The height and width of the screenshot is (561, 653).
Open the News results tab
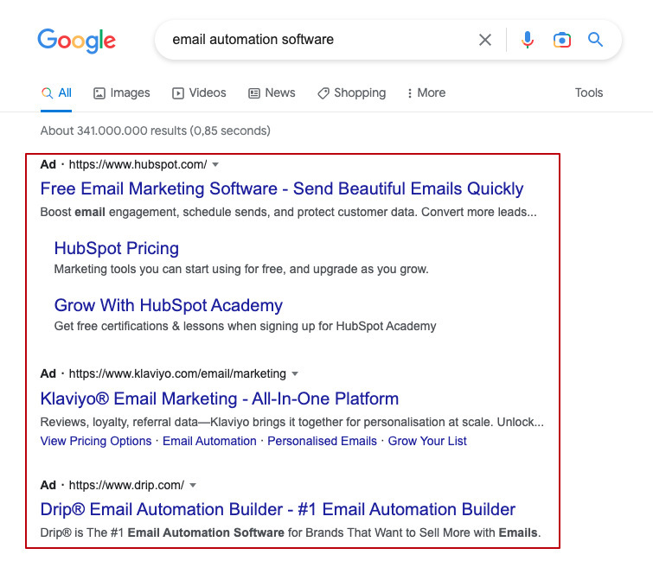click(272, 93)
